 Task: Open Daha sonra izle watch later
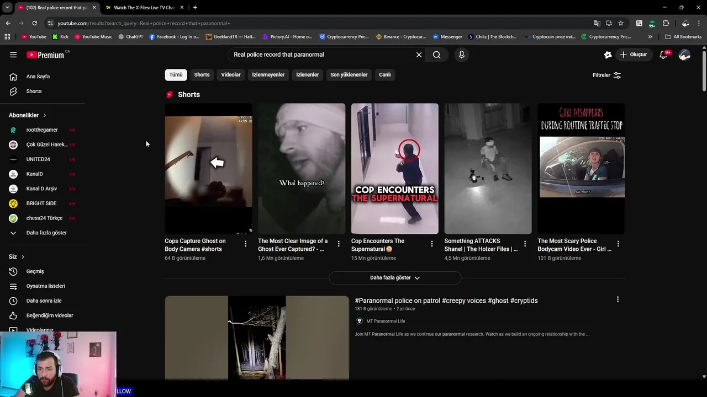pyautogui.click(x=43, y=301)
